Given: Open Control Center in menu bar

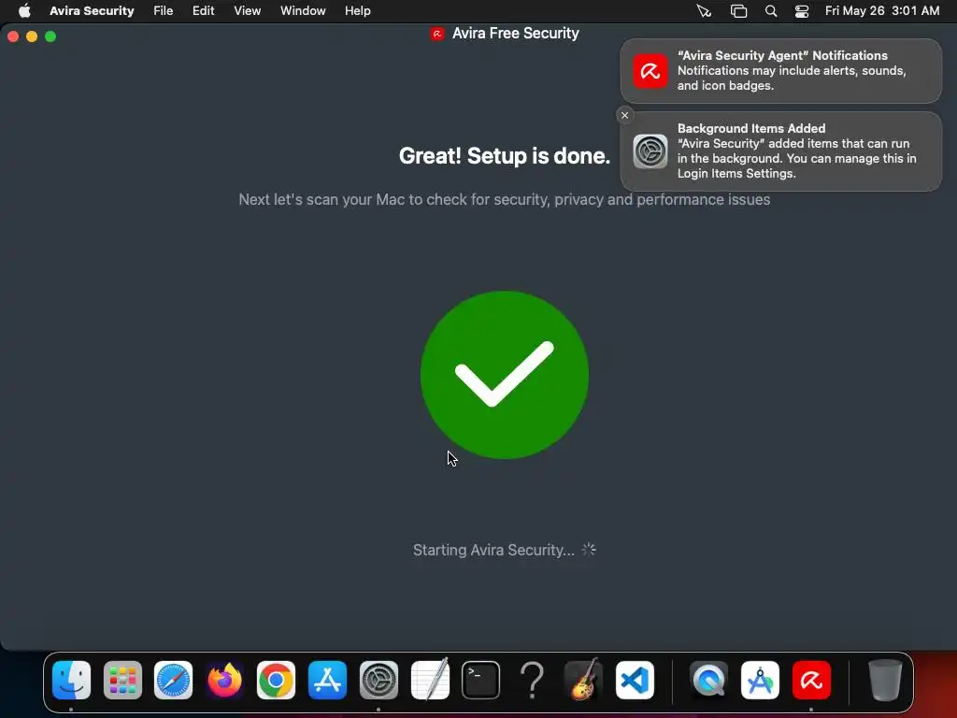Looking at the screenshot, I should [801, 11].
